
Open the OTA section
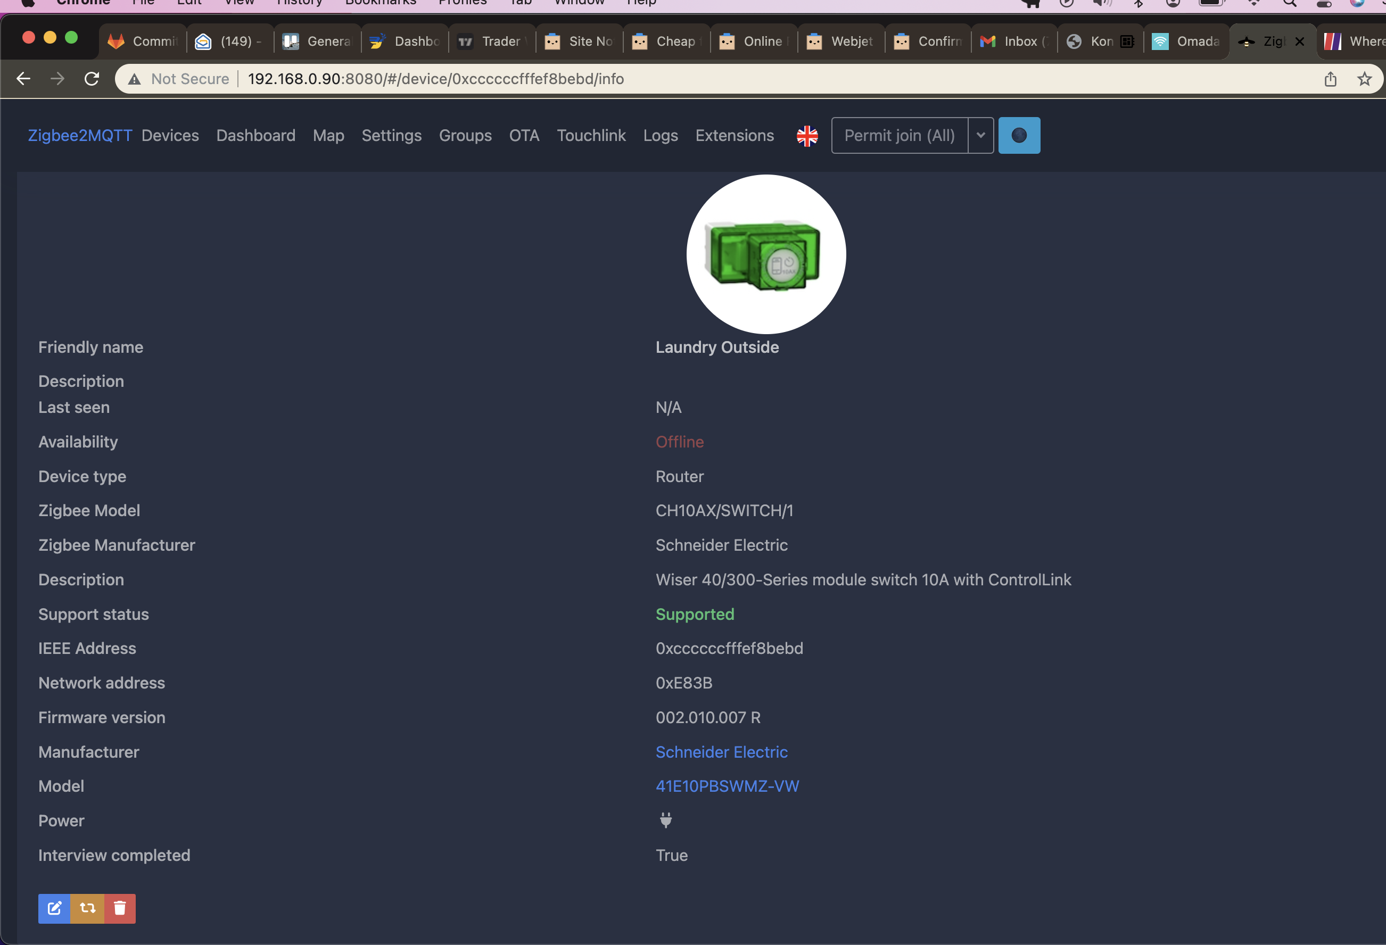pos(524,135)
